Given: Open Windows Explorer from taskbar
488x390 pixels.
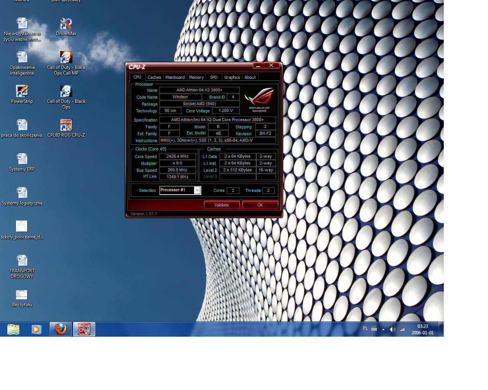Looking at the screenshot, I should click(x=13, y=329).
